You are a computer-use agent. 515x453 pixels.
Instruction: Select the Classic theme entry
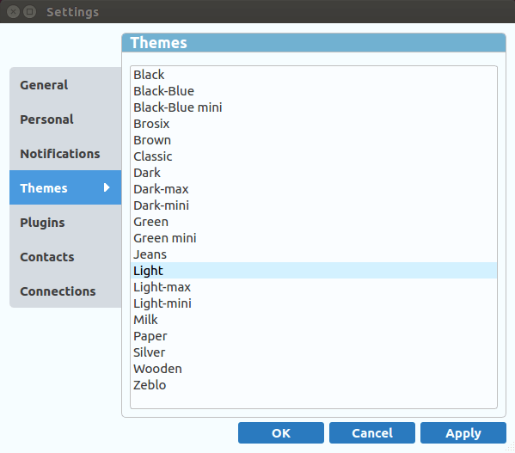point(314,156)
